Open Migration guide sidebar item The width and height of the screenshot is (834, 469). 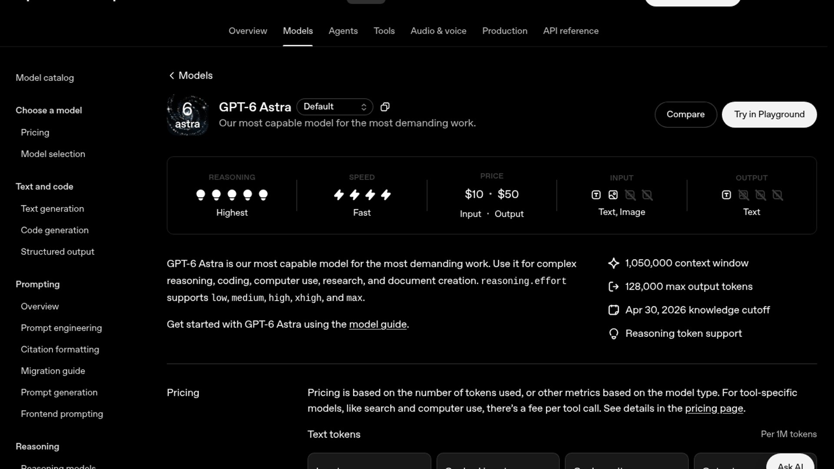[x=53, y=371]
